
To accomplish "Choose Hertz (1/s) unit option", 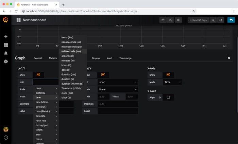I will pos(73,37).
